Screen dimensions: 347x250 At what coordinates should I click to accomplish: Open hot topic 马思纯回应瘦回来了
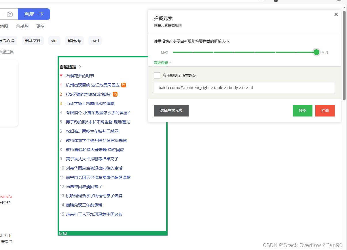point(84,187)
